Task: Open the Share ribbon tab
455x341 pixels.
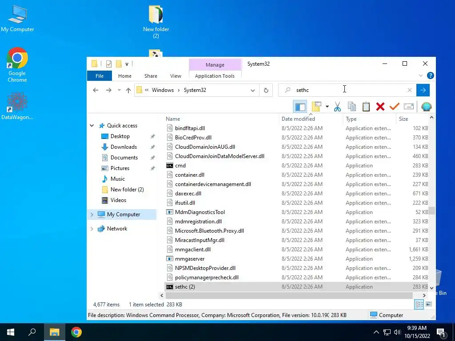Action: click(151, 76)
